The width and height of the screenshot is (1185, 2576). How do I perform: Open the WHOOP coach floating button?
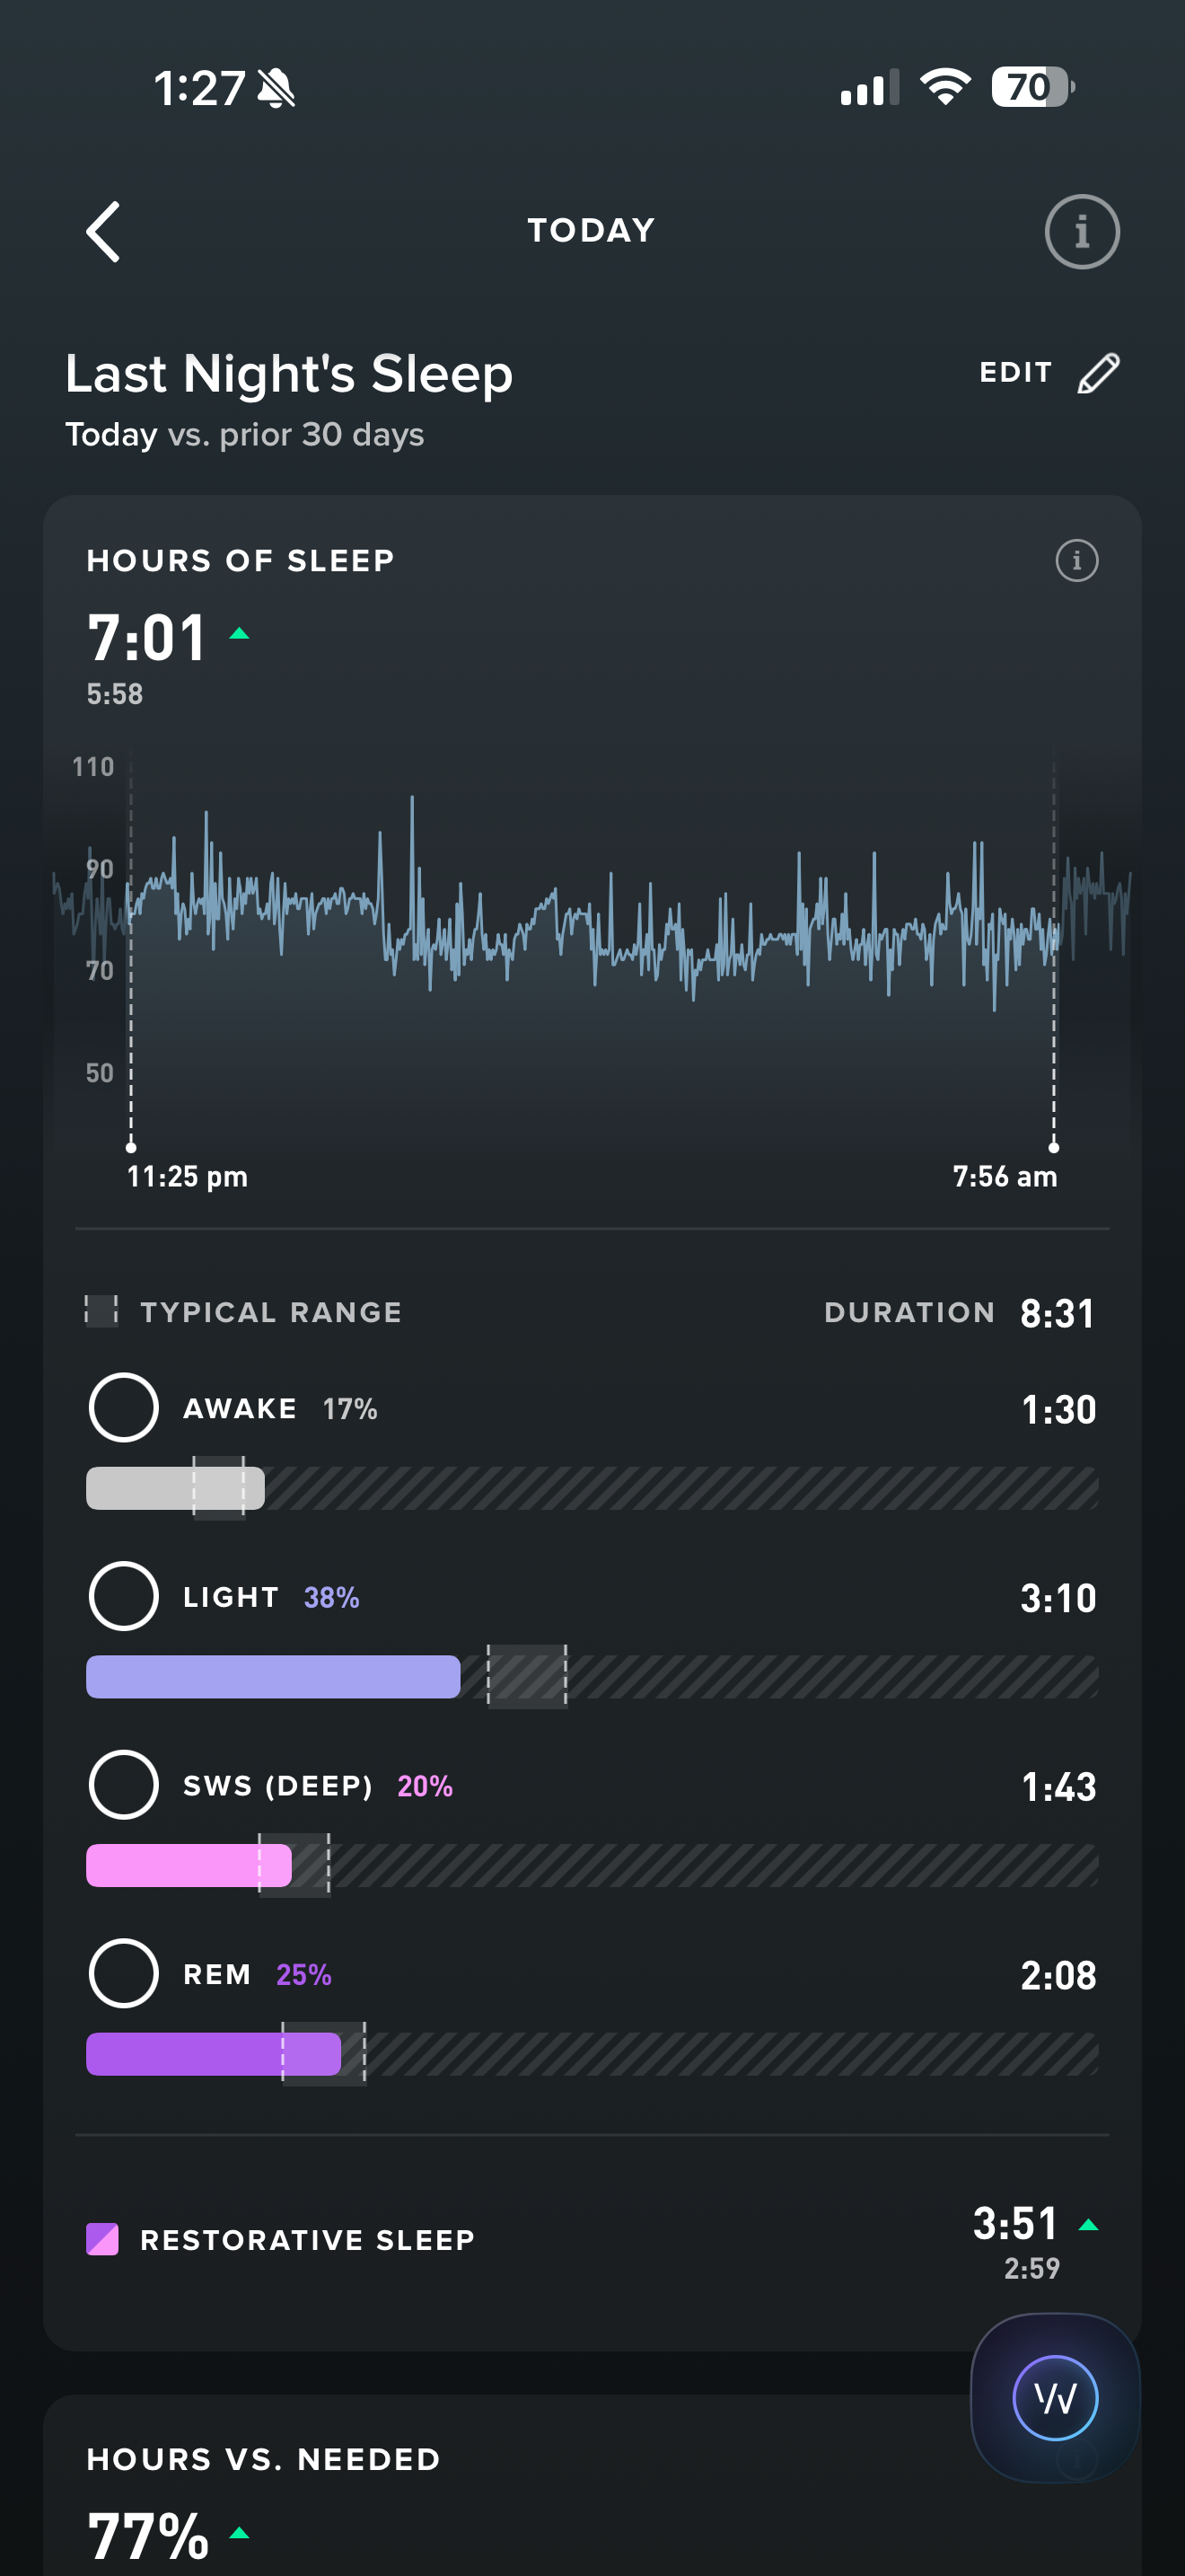point(1055,2398)
